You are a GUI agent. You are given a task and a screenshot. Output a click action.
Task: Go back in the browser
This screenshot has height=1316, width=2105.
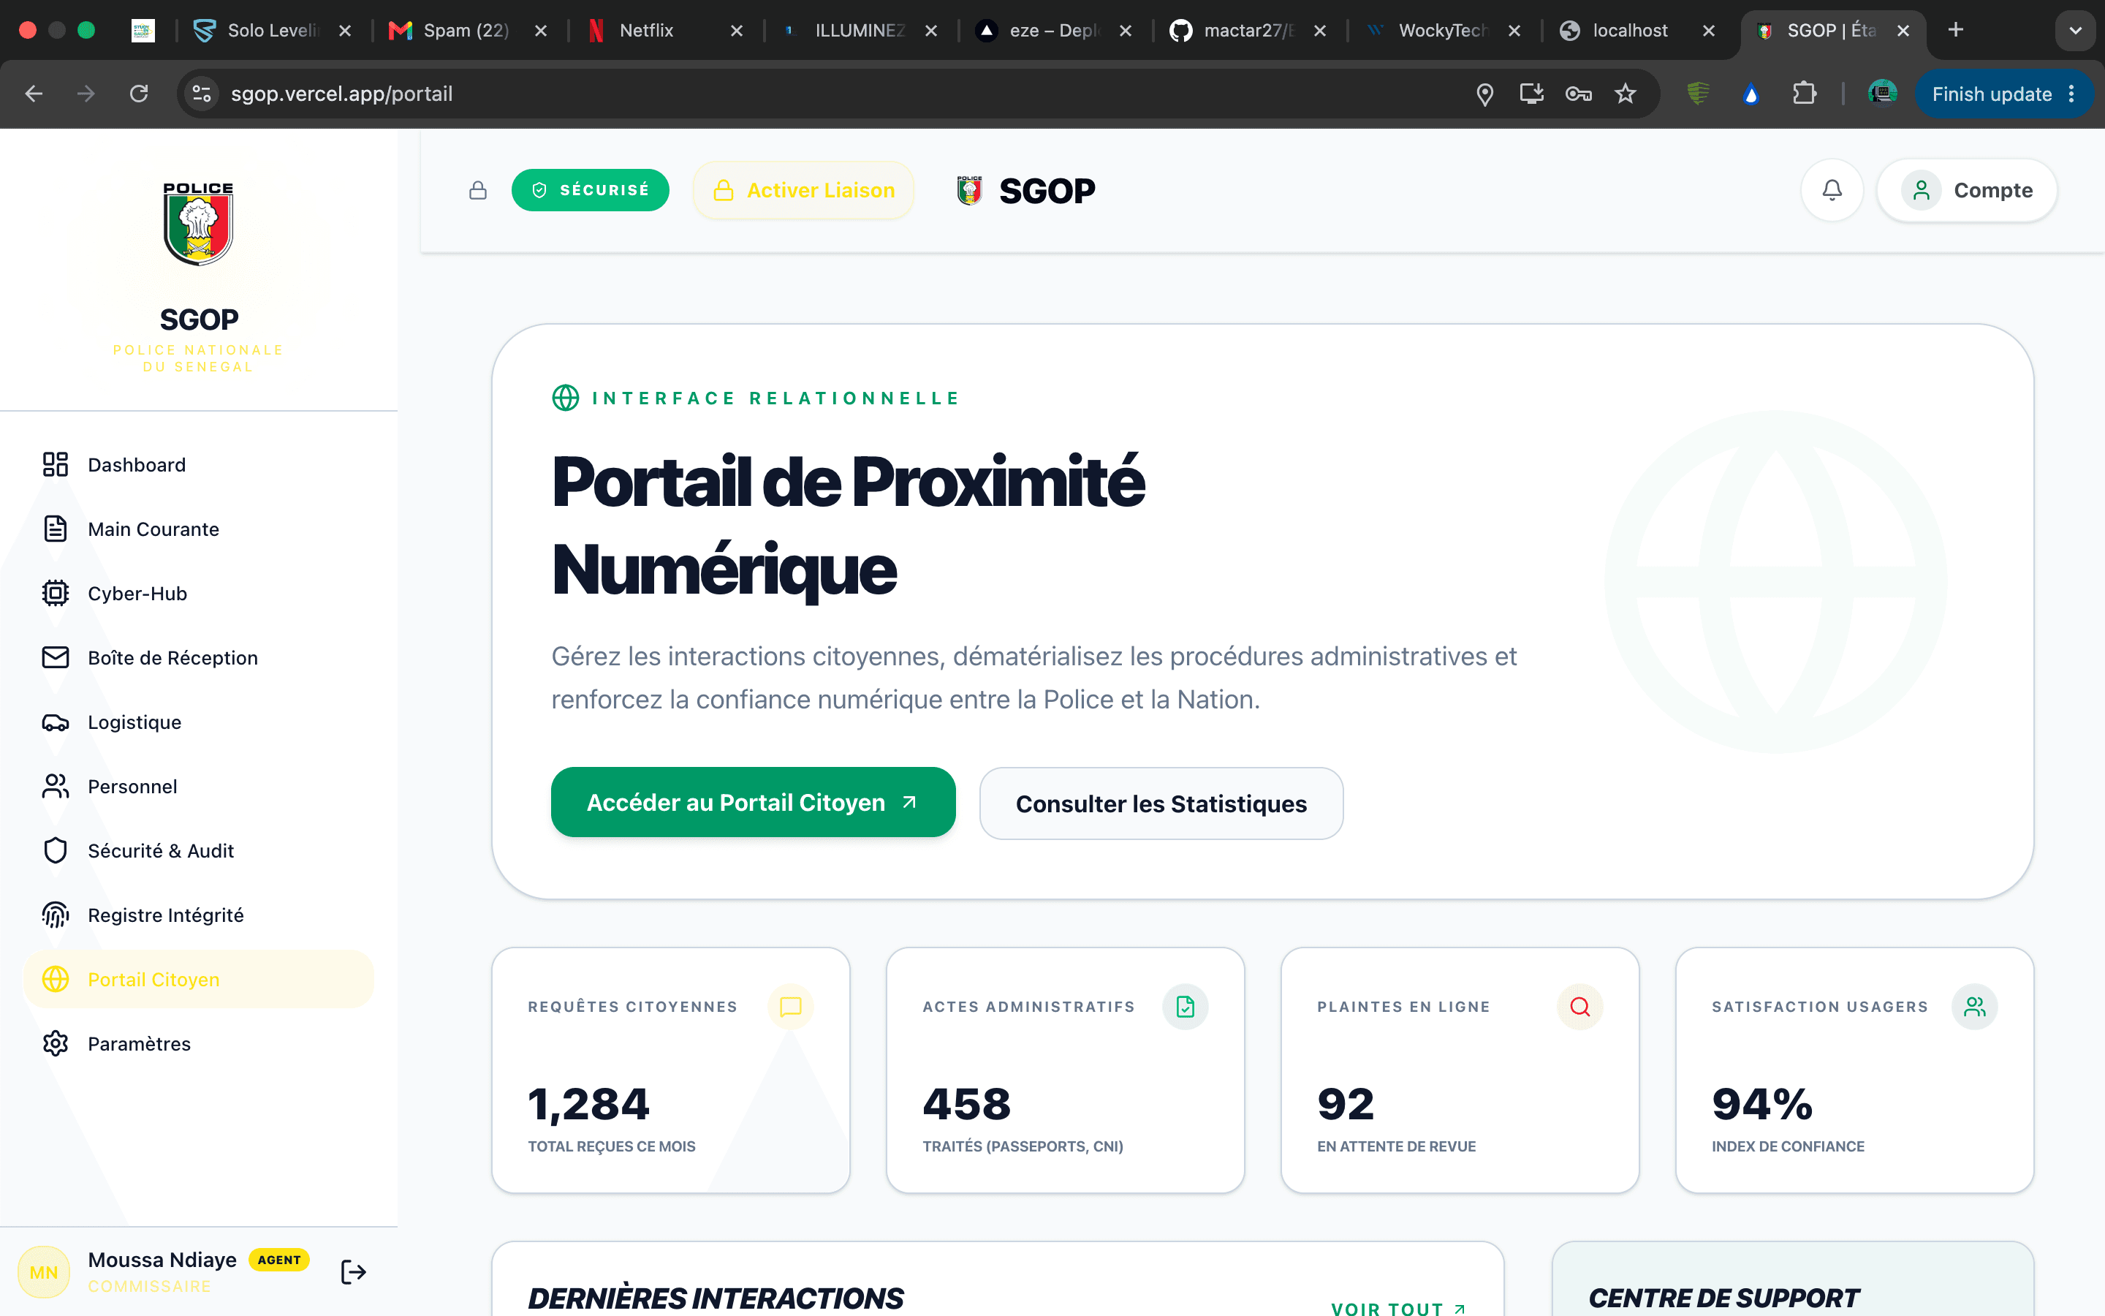pyautogui.click(x=34, y=94)
